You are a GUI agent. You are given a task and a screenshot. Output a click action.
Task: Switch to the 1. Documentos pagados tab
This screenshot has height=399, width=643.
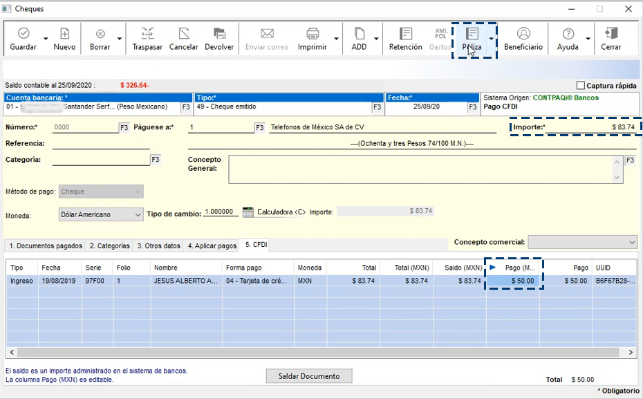point(45,245)
